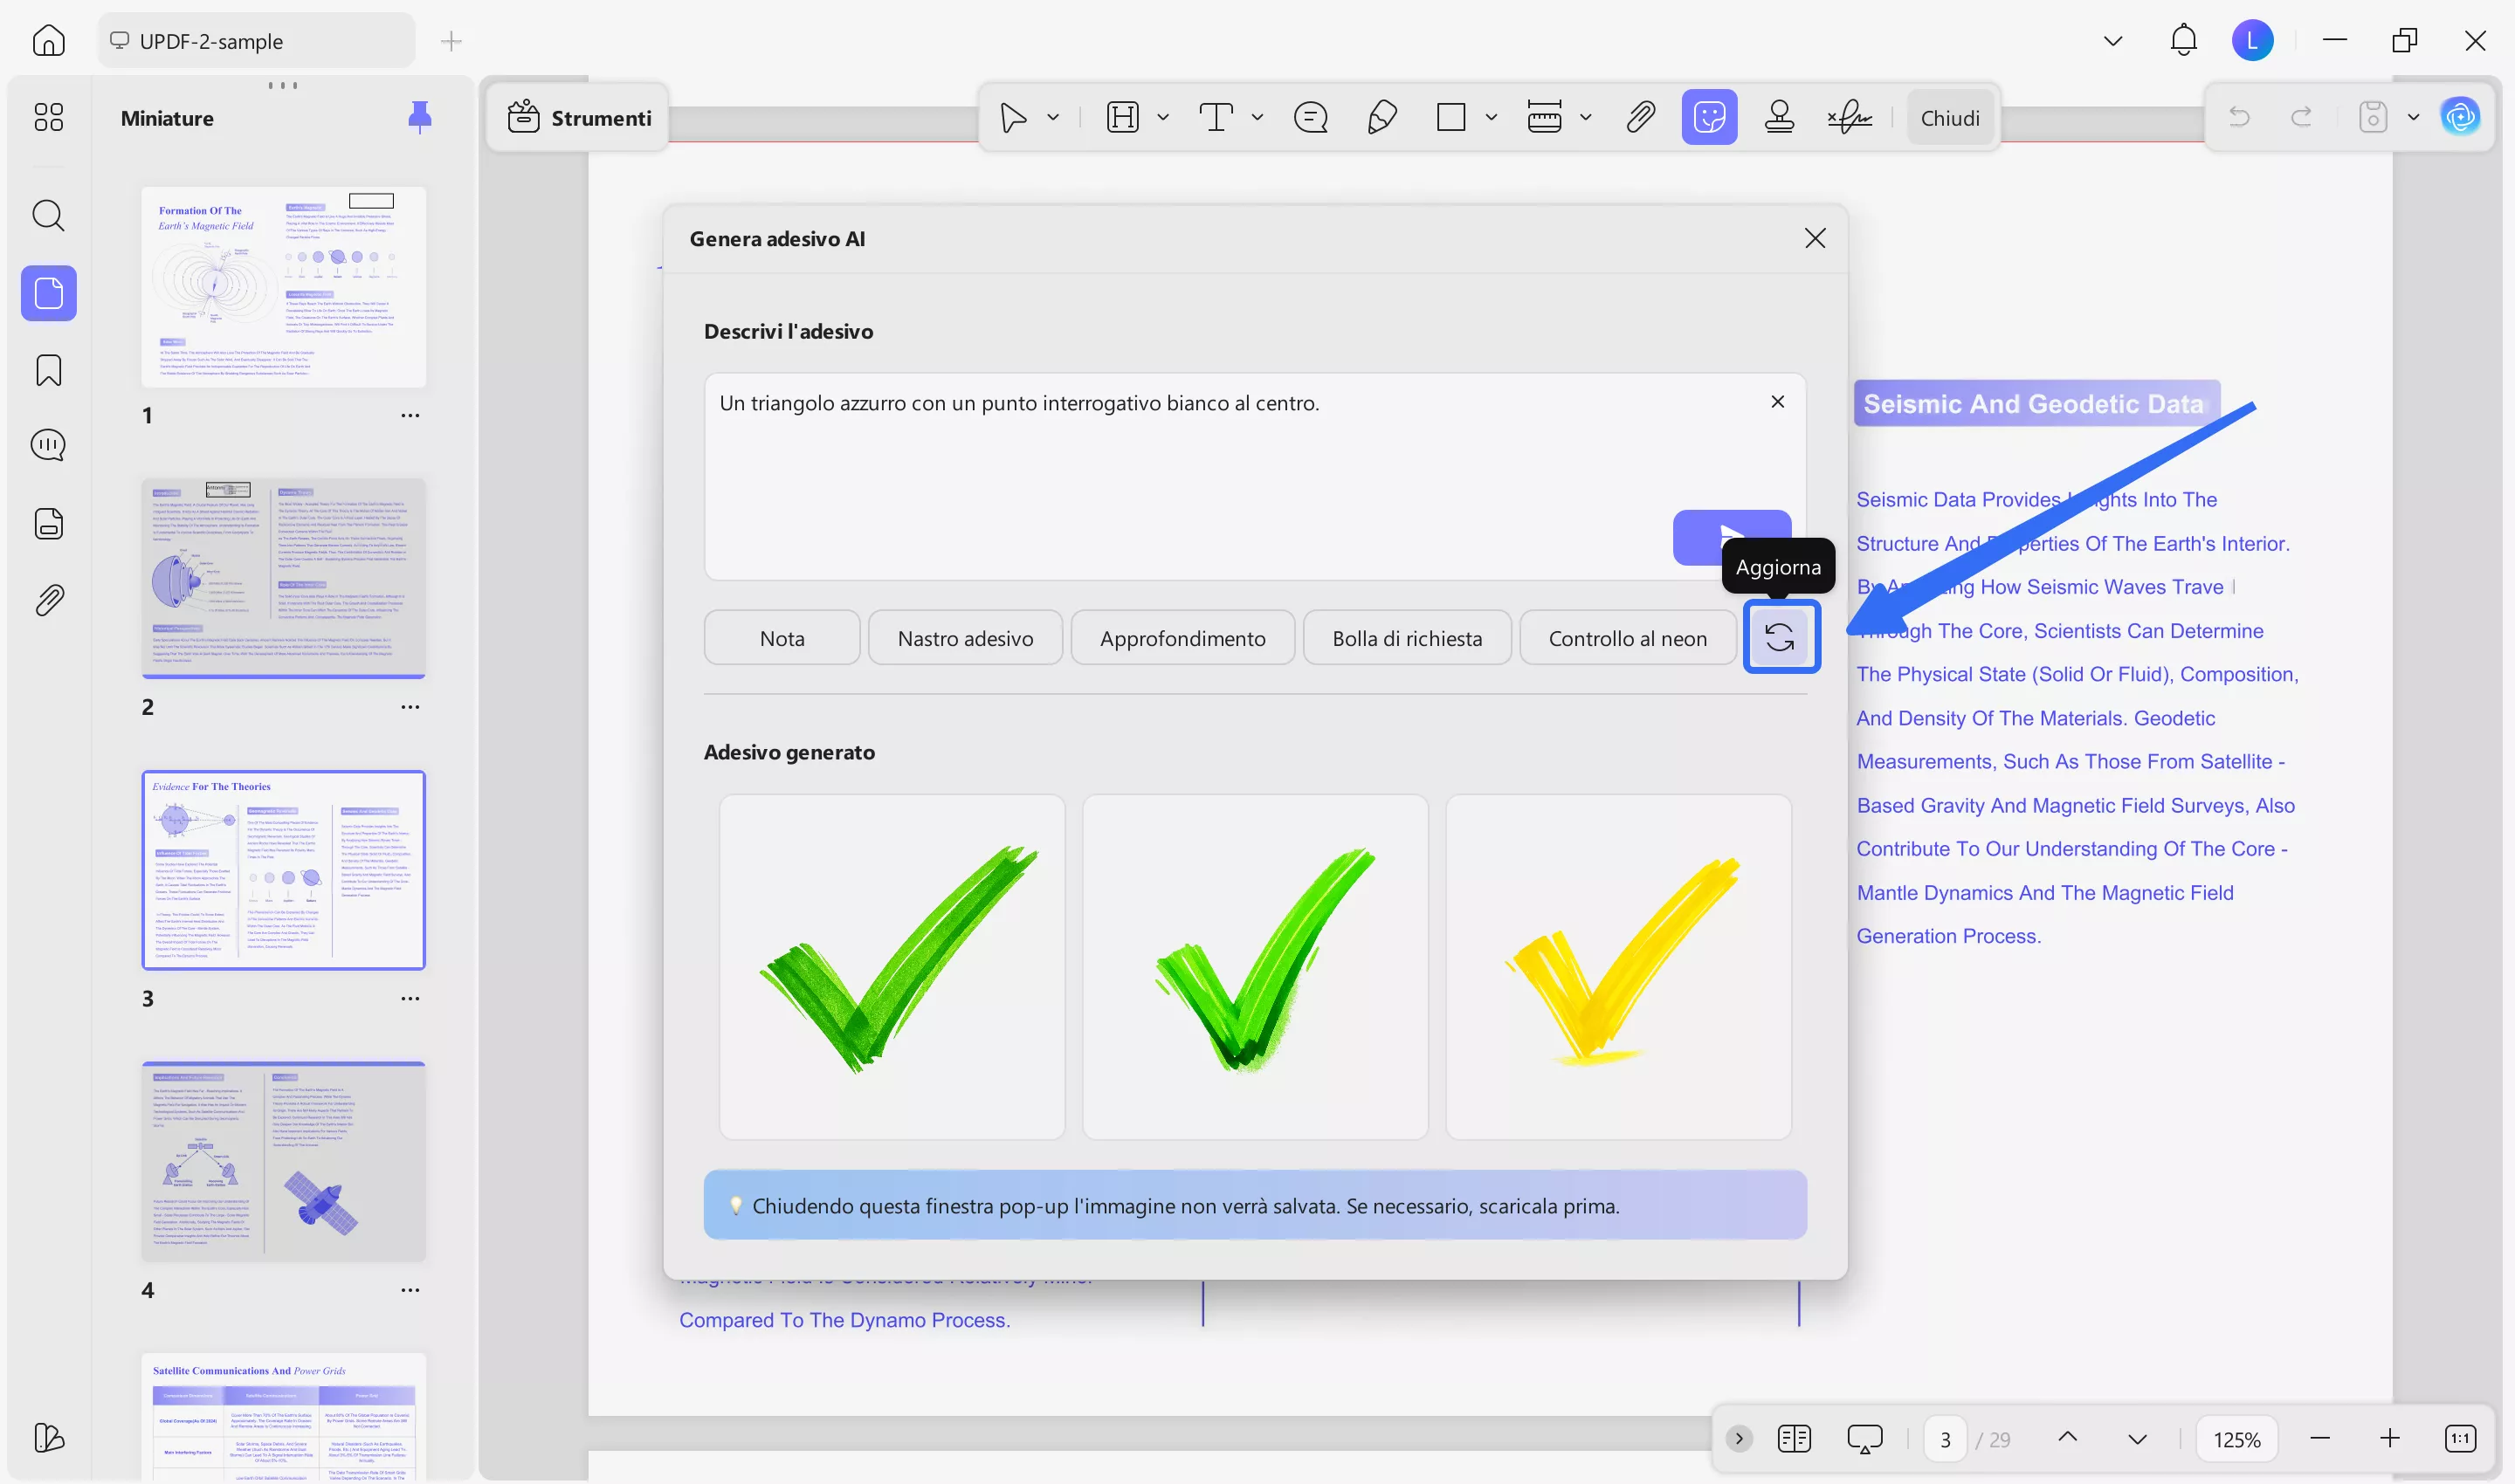Screen dimensions: 2515x1484
Task: Open the Strumenti menu
Action: pyautogui.click(x=579, y=118)
